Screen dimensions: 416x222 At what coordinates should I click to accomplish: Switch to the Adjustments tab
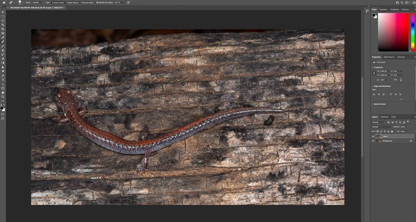[x=389, y=57]
